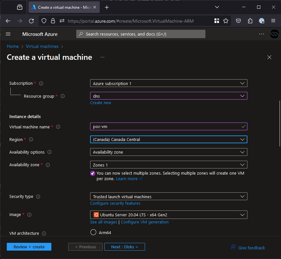This screenshot has height=259, width=281.
Task: Click Configure security features link
Action: tap(115, 203)
